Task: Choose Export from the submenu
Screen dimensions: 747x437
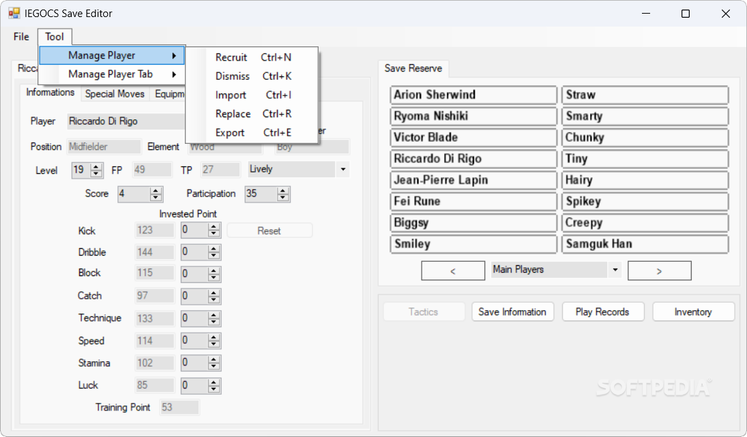Action: point(252,133)
